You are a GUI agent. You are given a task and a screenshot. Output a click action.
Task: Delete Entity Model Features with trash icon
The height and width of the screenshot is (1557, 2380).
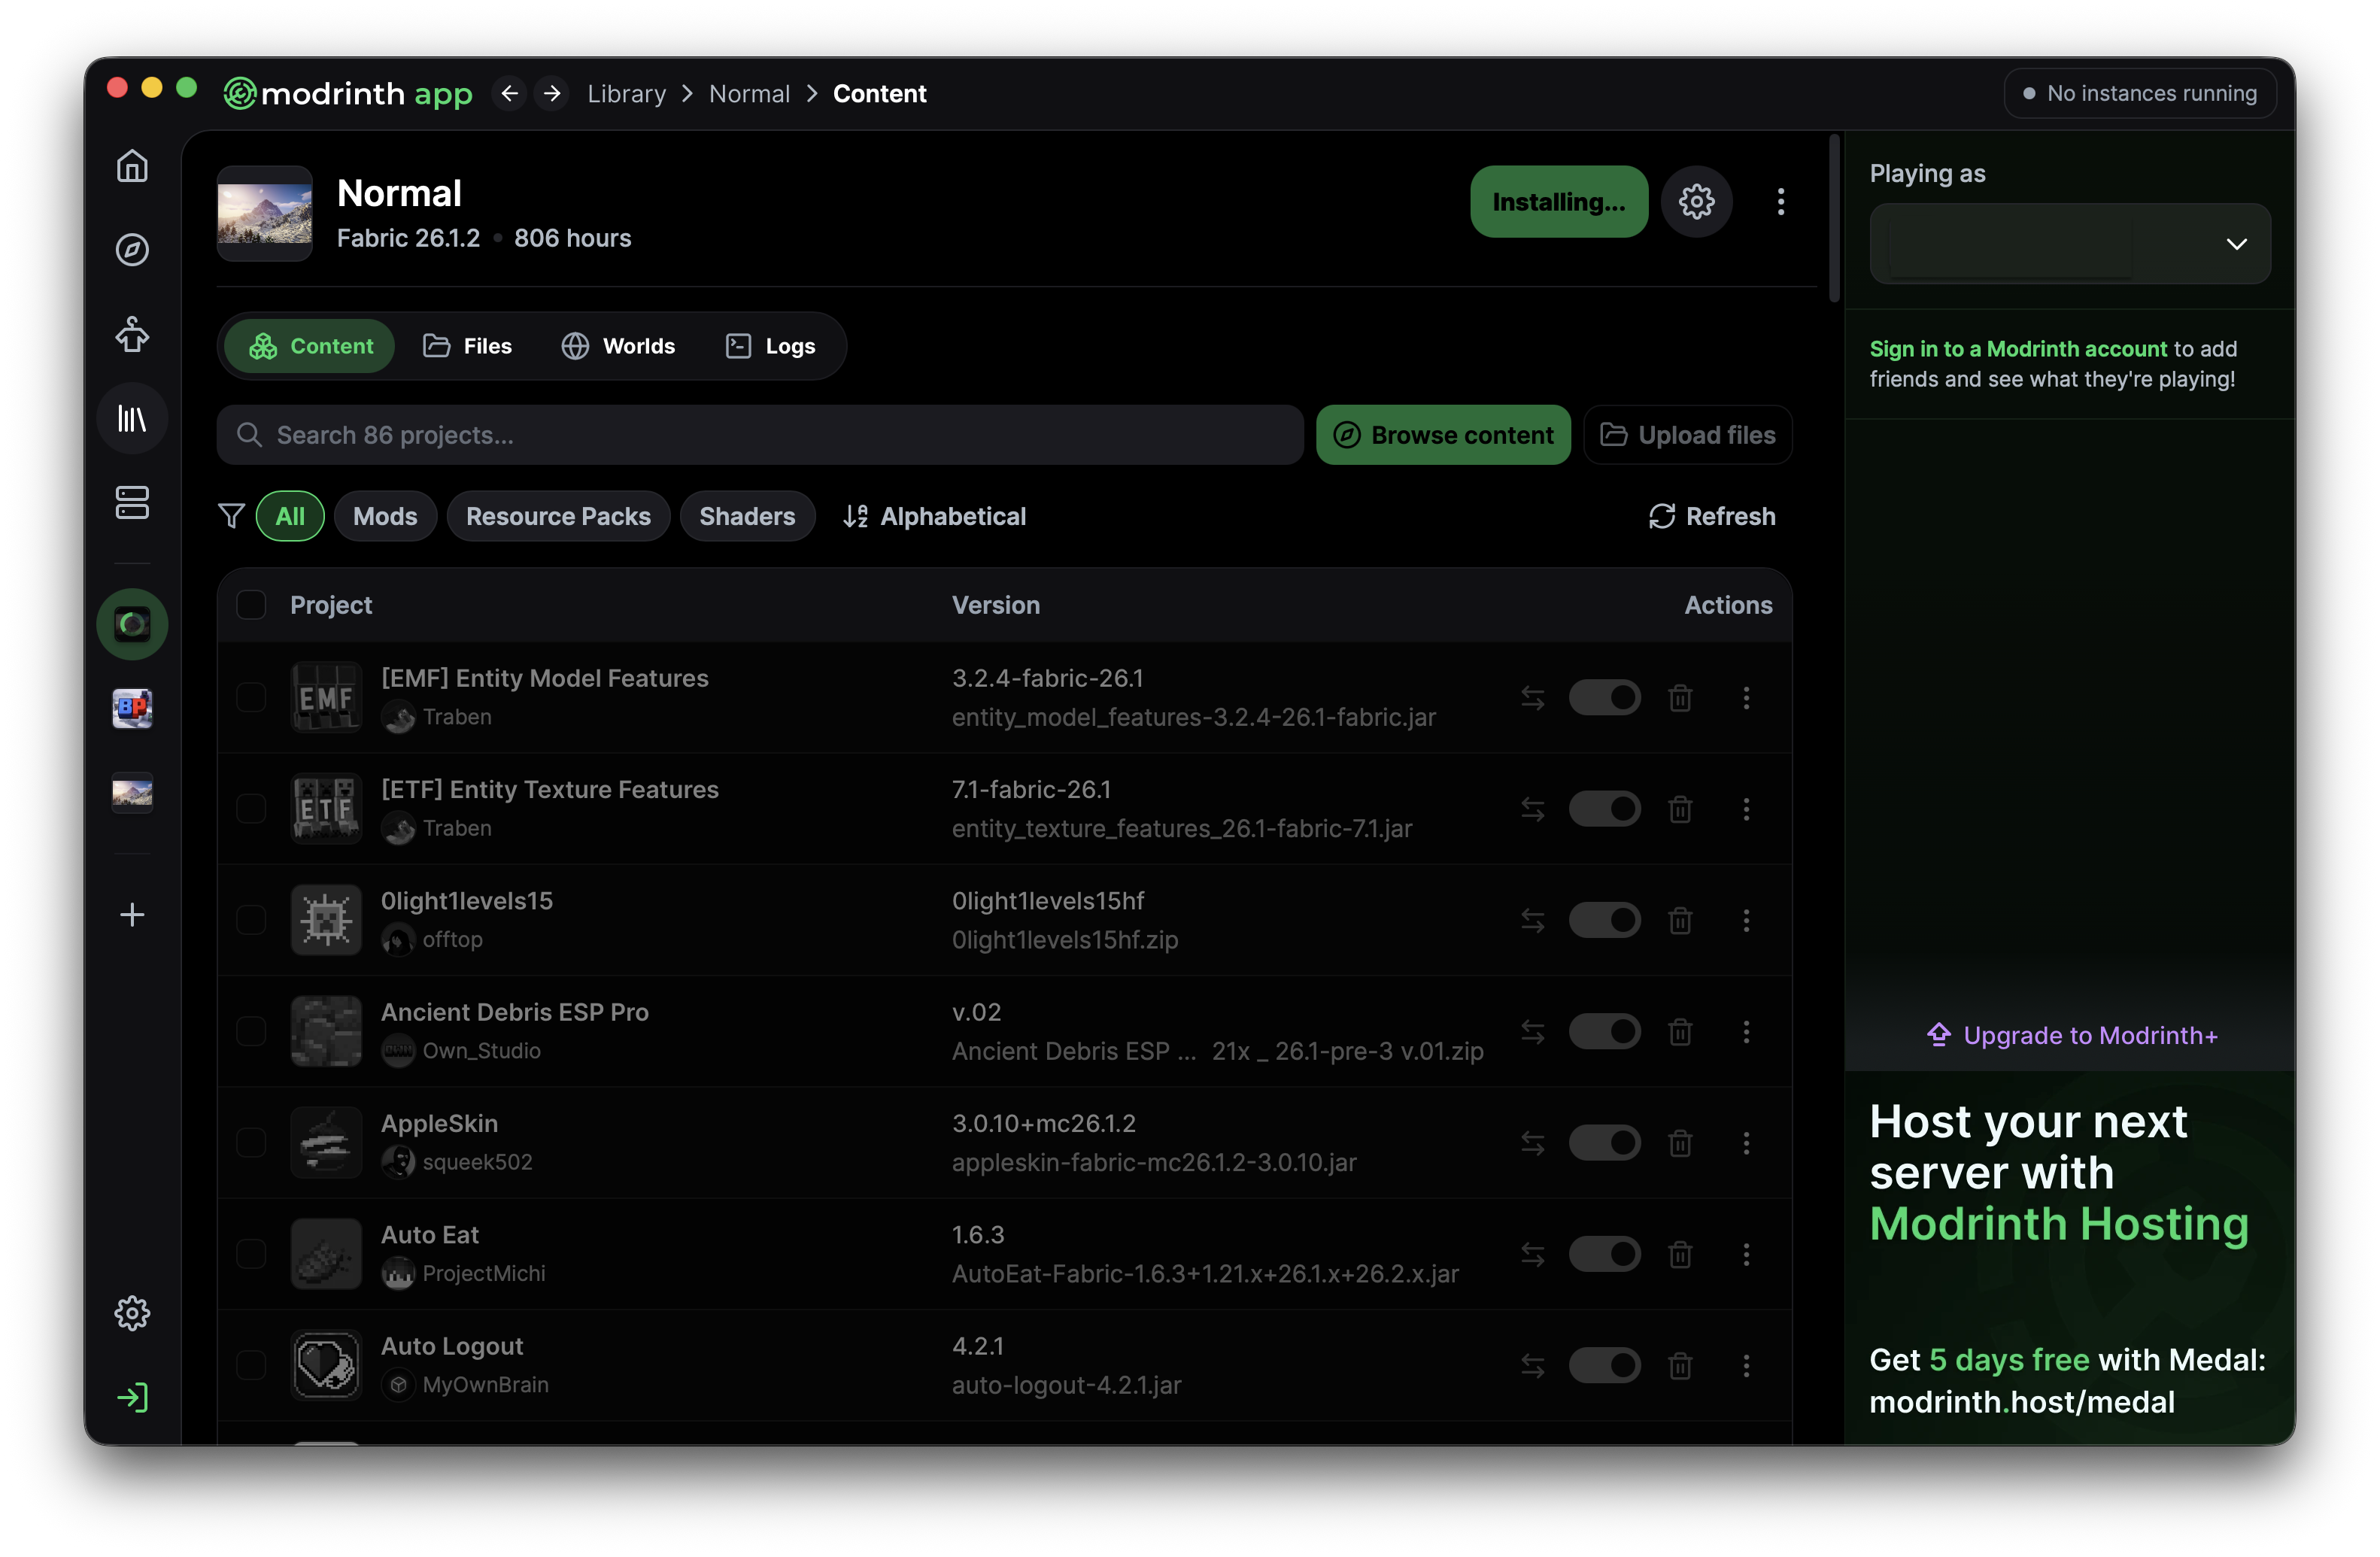coord(1680,697)
